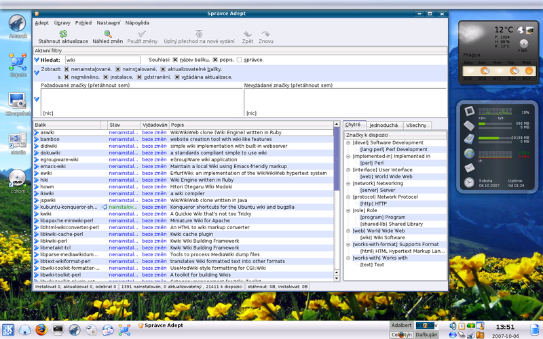Sort by Stav column header
The height and width of the screenshot is (339, 543).
pos(124,125)
